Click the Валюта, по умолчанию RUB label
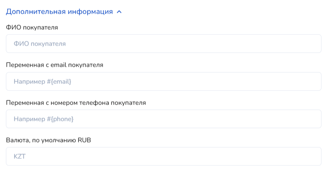 click(x=49, y=140)
